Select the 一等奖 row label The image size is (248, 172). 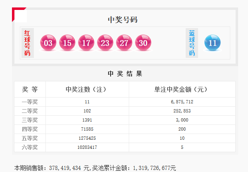(30, 102)
